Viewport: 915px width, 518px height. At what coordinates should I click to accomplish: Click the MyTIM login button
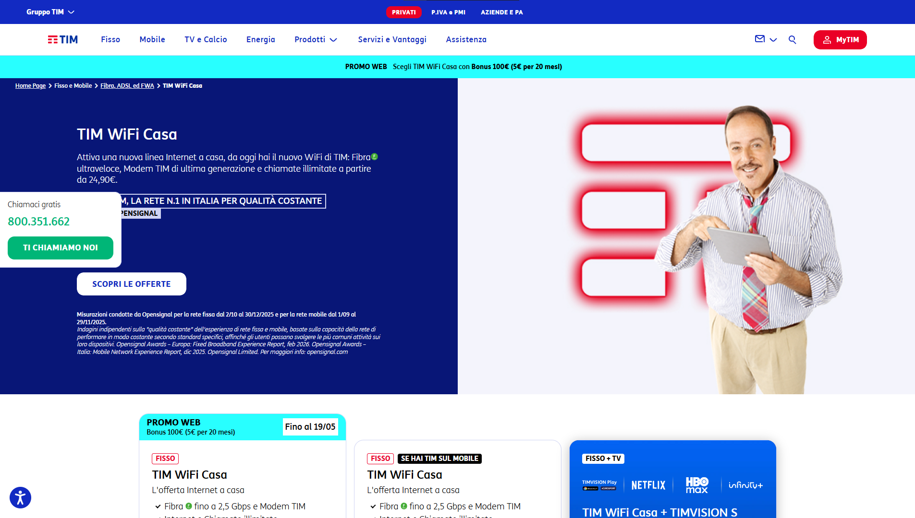point(840,40)
